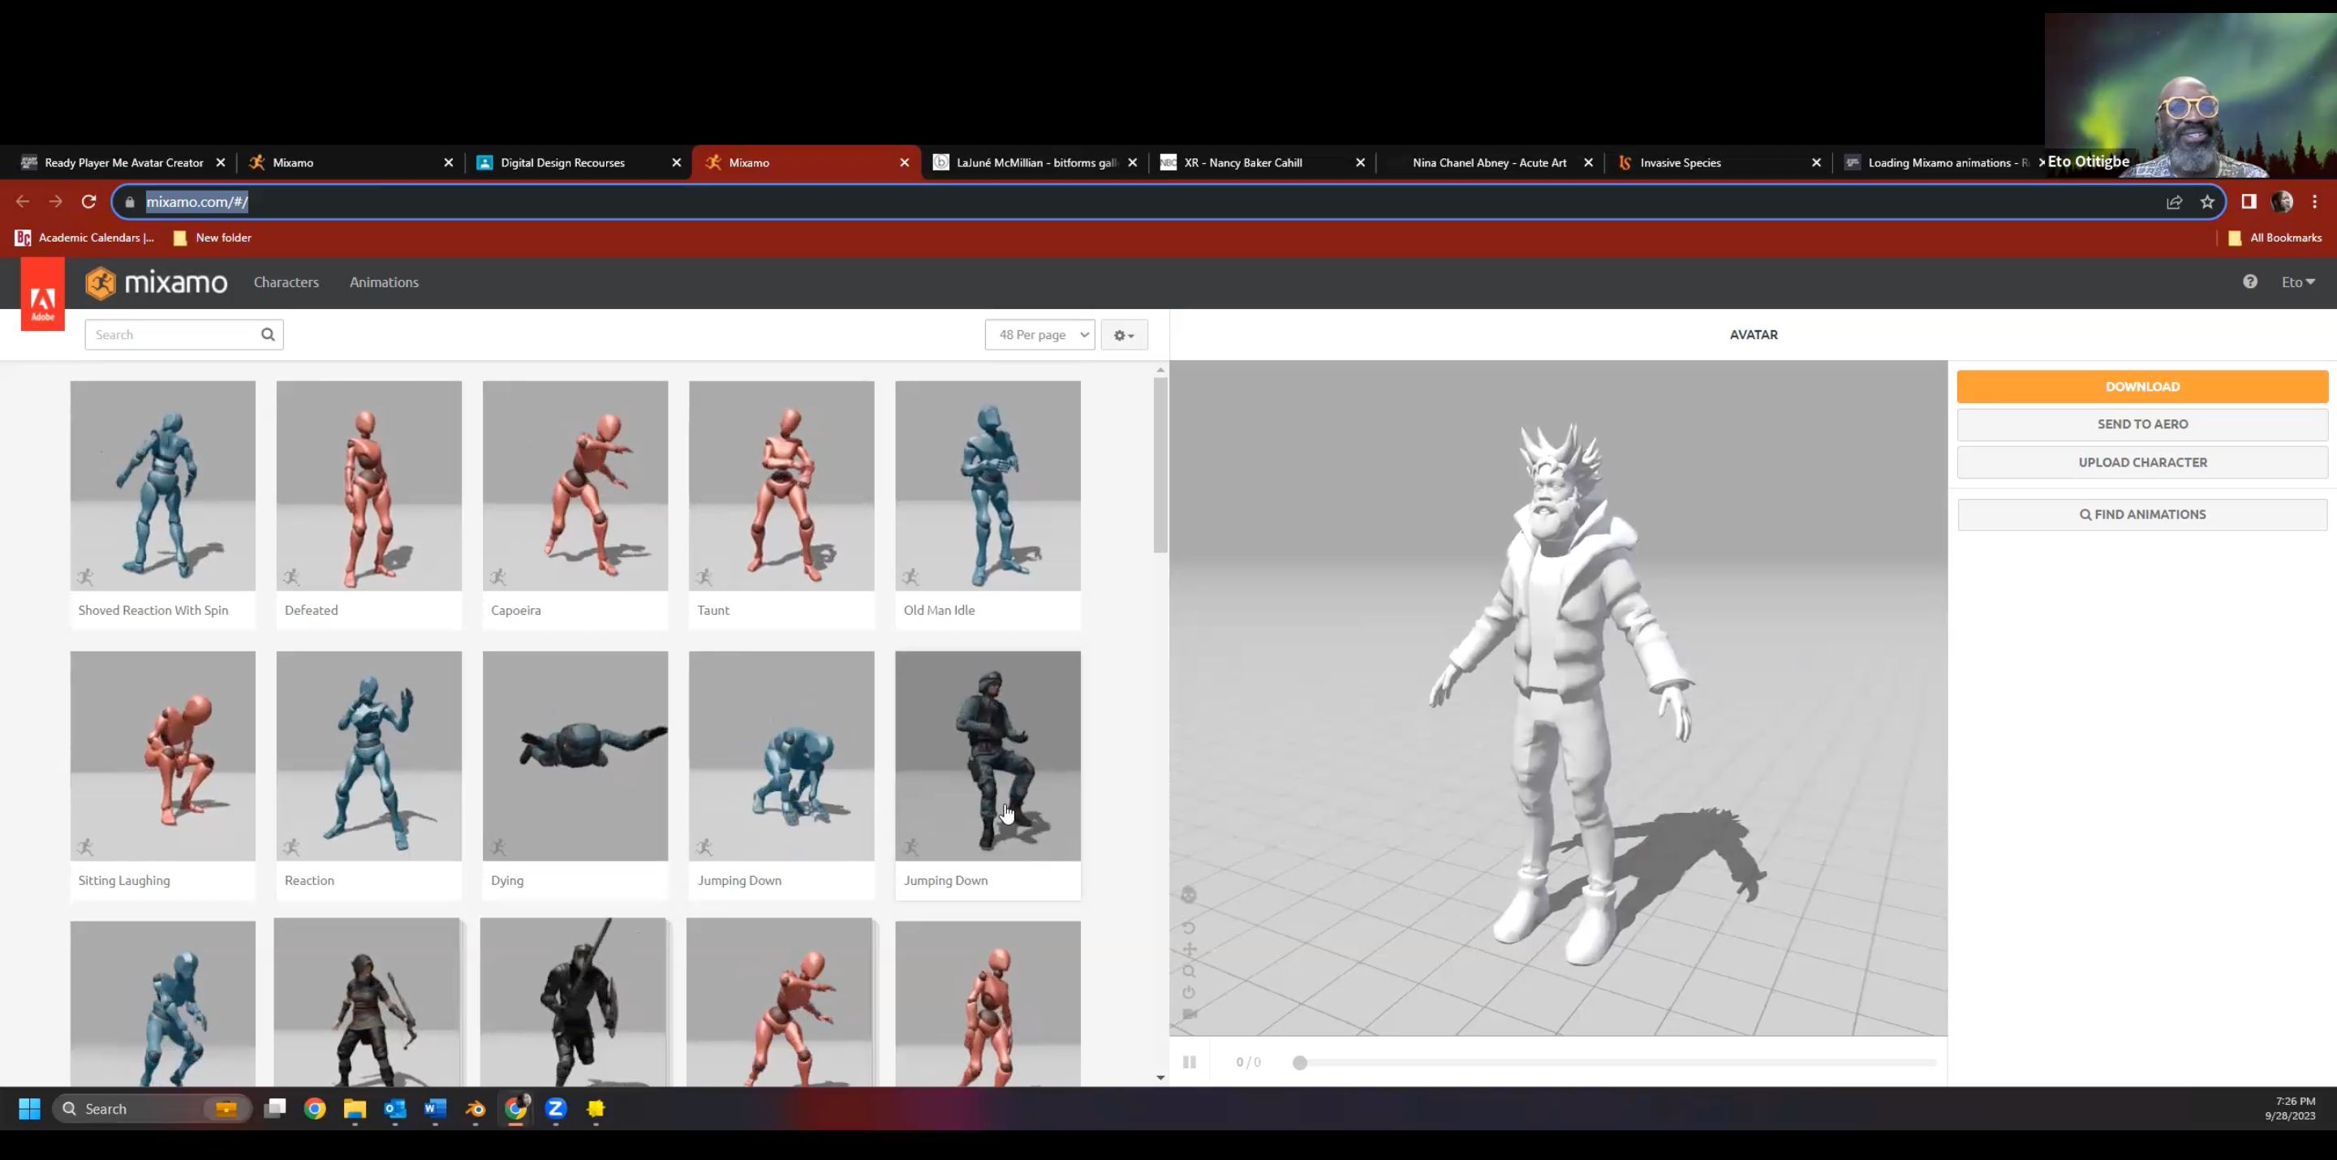Click the rotate camera icon in viewer
Image resolution: width=2337 pixels, height=1160 pixels.
pos(1189,927)
